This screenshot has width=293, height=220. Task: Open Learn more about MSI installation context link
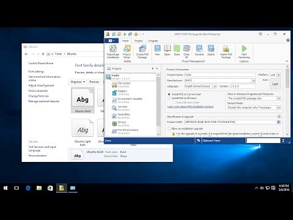click(x=190, y=106)
